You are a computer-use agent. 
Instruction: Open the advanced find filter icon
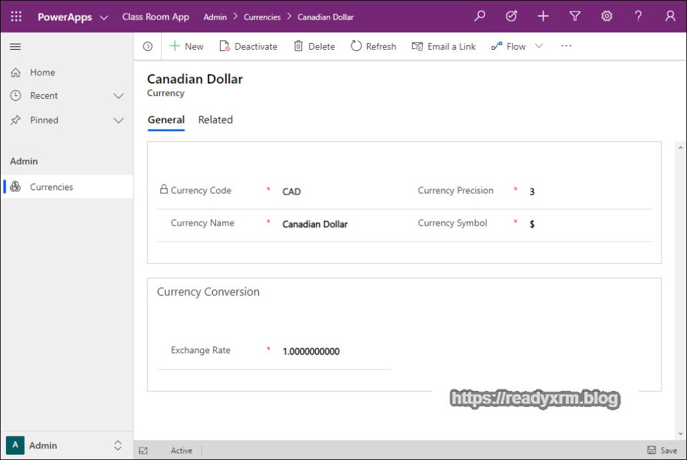575,16
